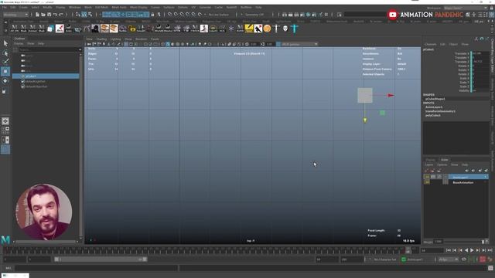Viewport: 495px width, 278px height.
Task: Open the File menu
Action: 5,7
